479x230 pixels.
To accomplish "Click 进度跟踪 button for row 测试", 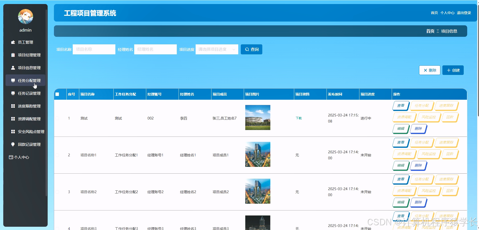I will [446, 105].
